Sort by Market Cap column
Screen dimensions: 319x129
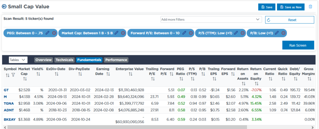25,79
